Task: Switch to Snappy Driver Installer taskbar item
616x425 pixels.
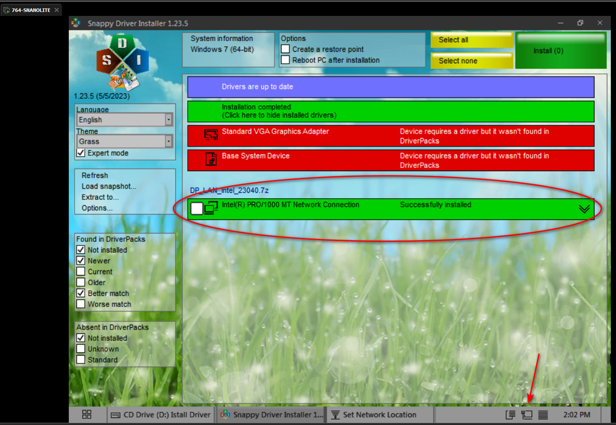Action: (x=272, y=414)
